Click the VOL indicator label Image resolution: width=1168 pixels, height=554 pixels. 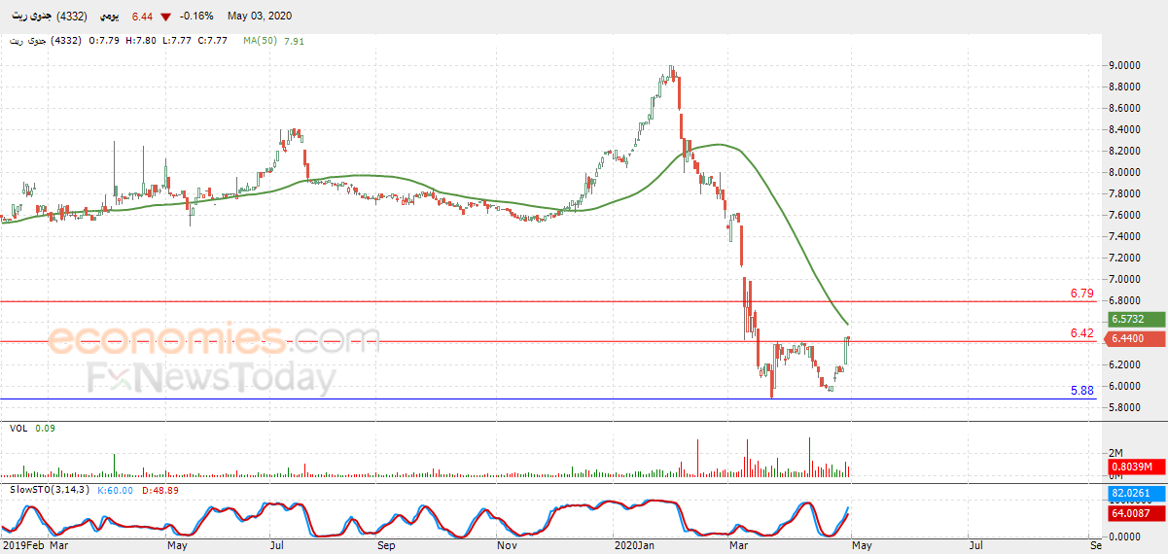click(x=18, y=428)
